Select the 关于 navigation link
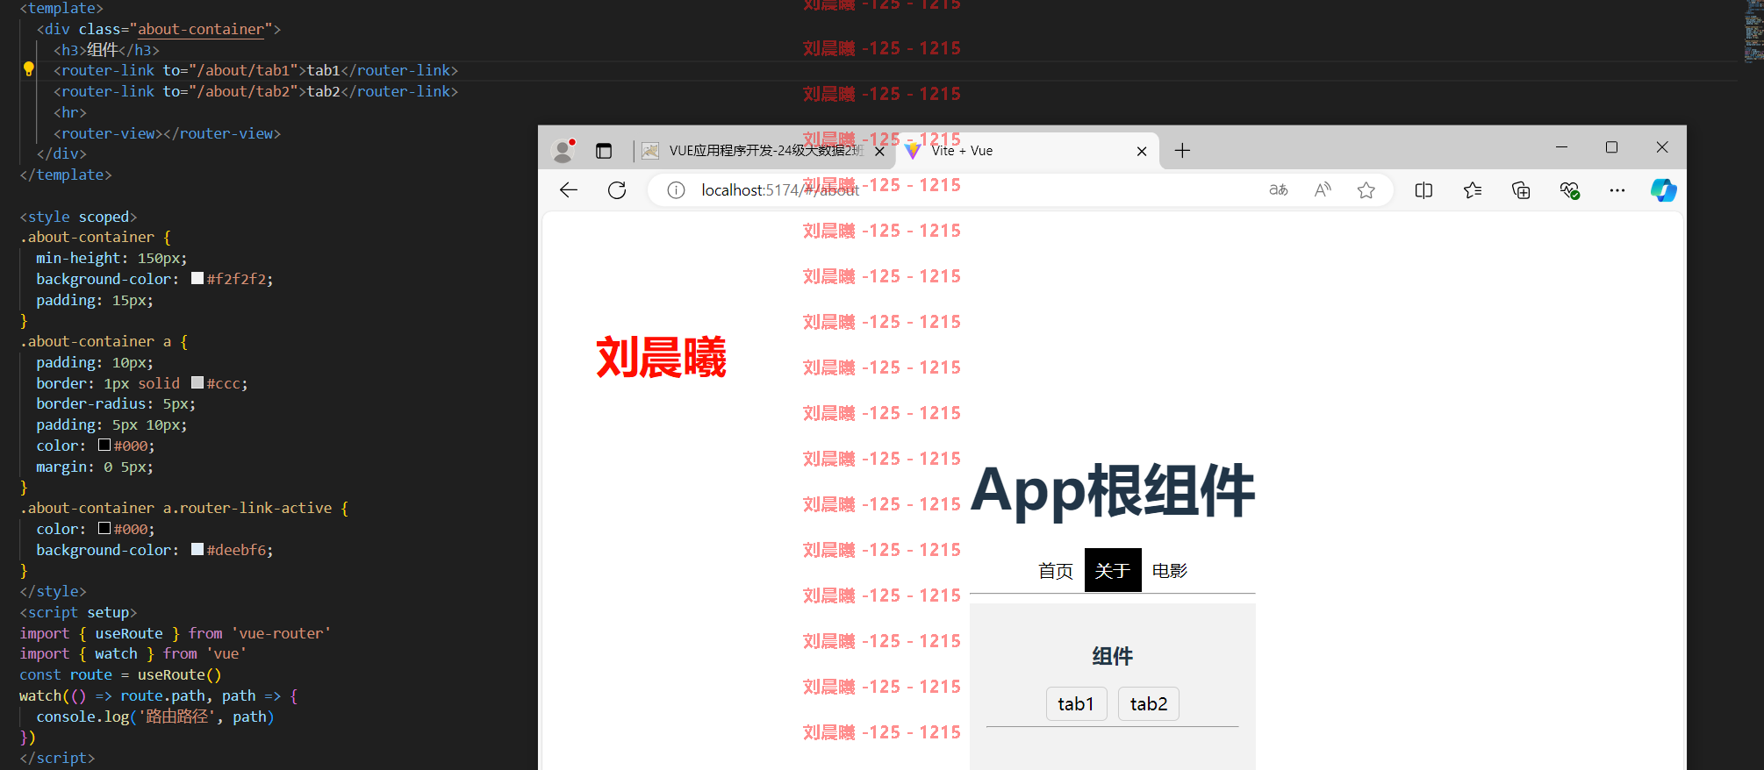Viewport: 1764px width, 770px height. point(1113,571)
